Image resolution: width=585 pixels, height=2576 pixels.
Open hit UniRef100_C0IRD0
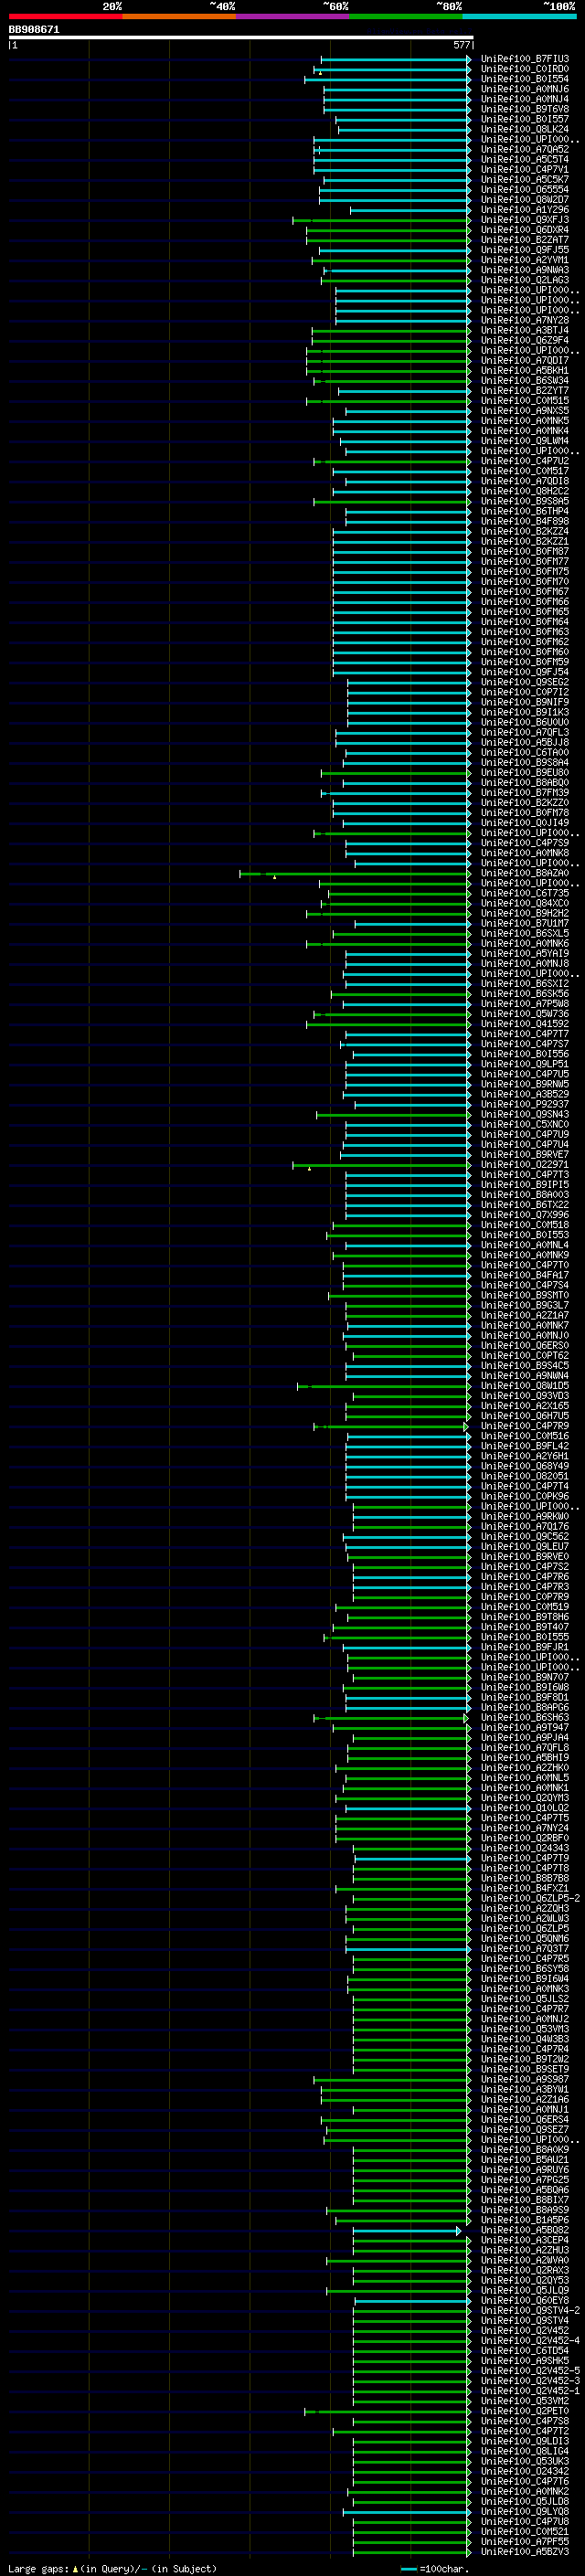click(525, 69)
